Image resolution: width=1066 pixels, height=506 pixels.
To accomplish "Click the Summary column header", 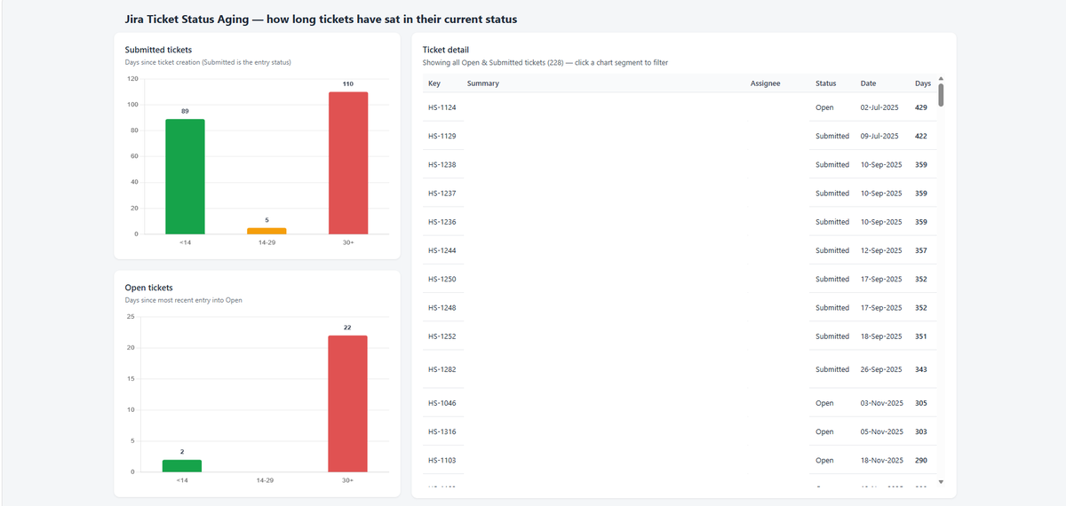I will 483,83.
